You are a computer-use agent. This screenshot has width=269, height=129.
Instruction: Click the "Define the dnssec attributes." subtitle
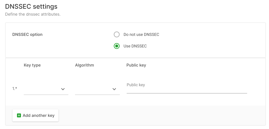tap(33, 14)
